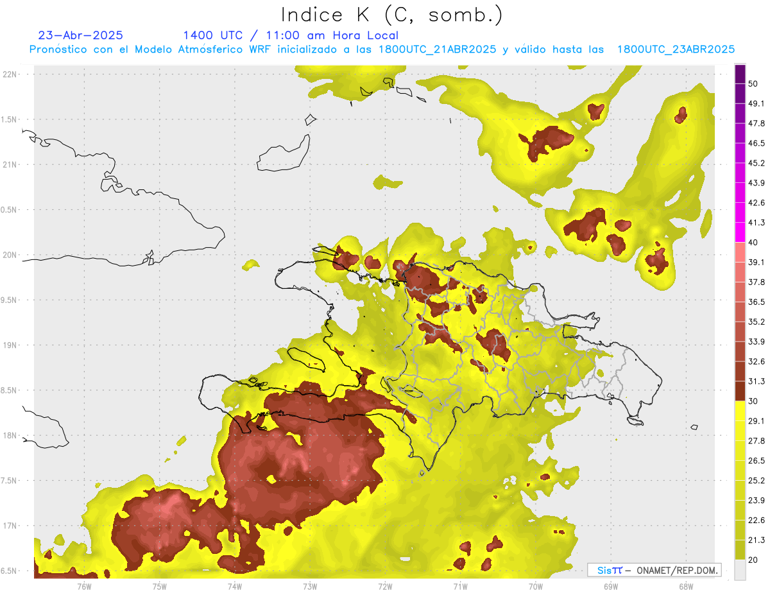Click the legend value "37.8"
The width and height of the screenshot is (770, 595).
click(757, 282)
